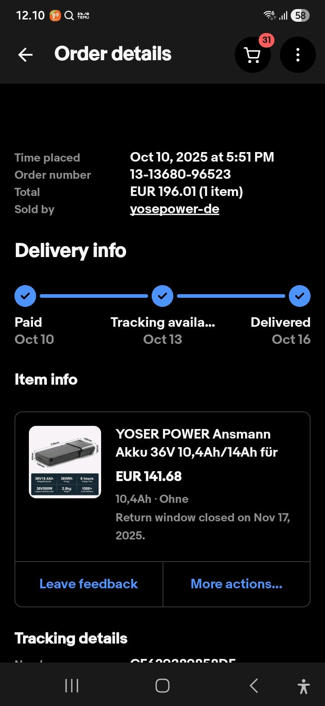This screenshot has width=325, height=706.
Task: Tap the Delivered checkmark step
Action: pos(300,296)
